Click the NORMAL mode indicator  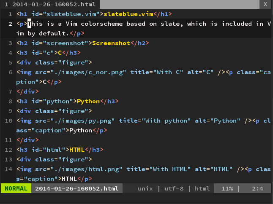tap(16, 188)
